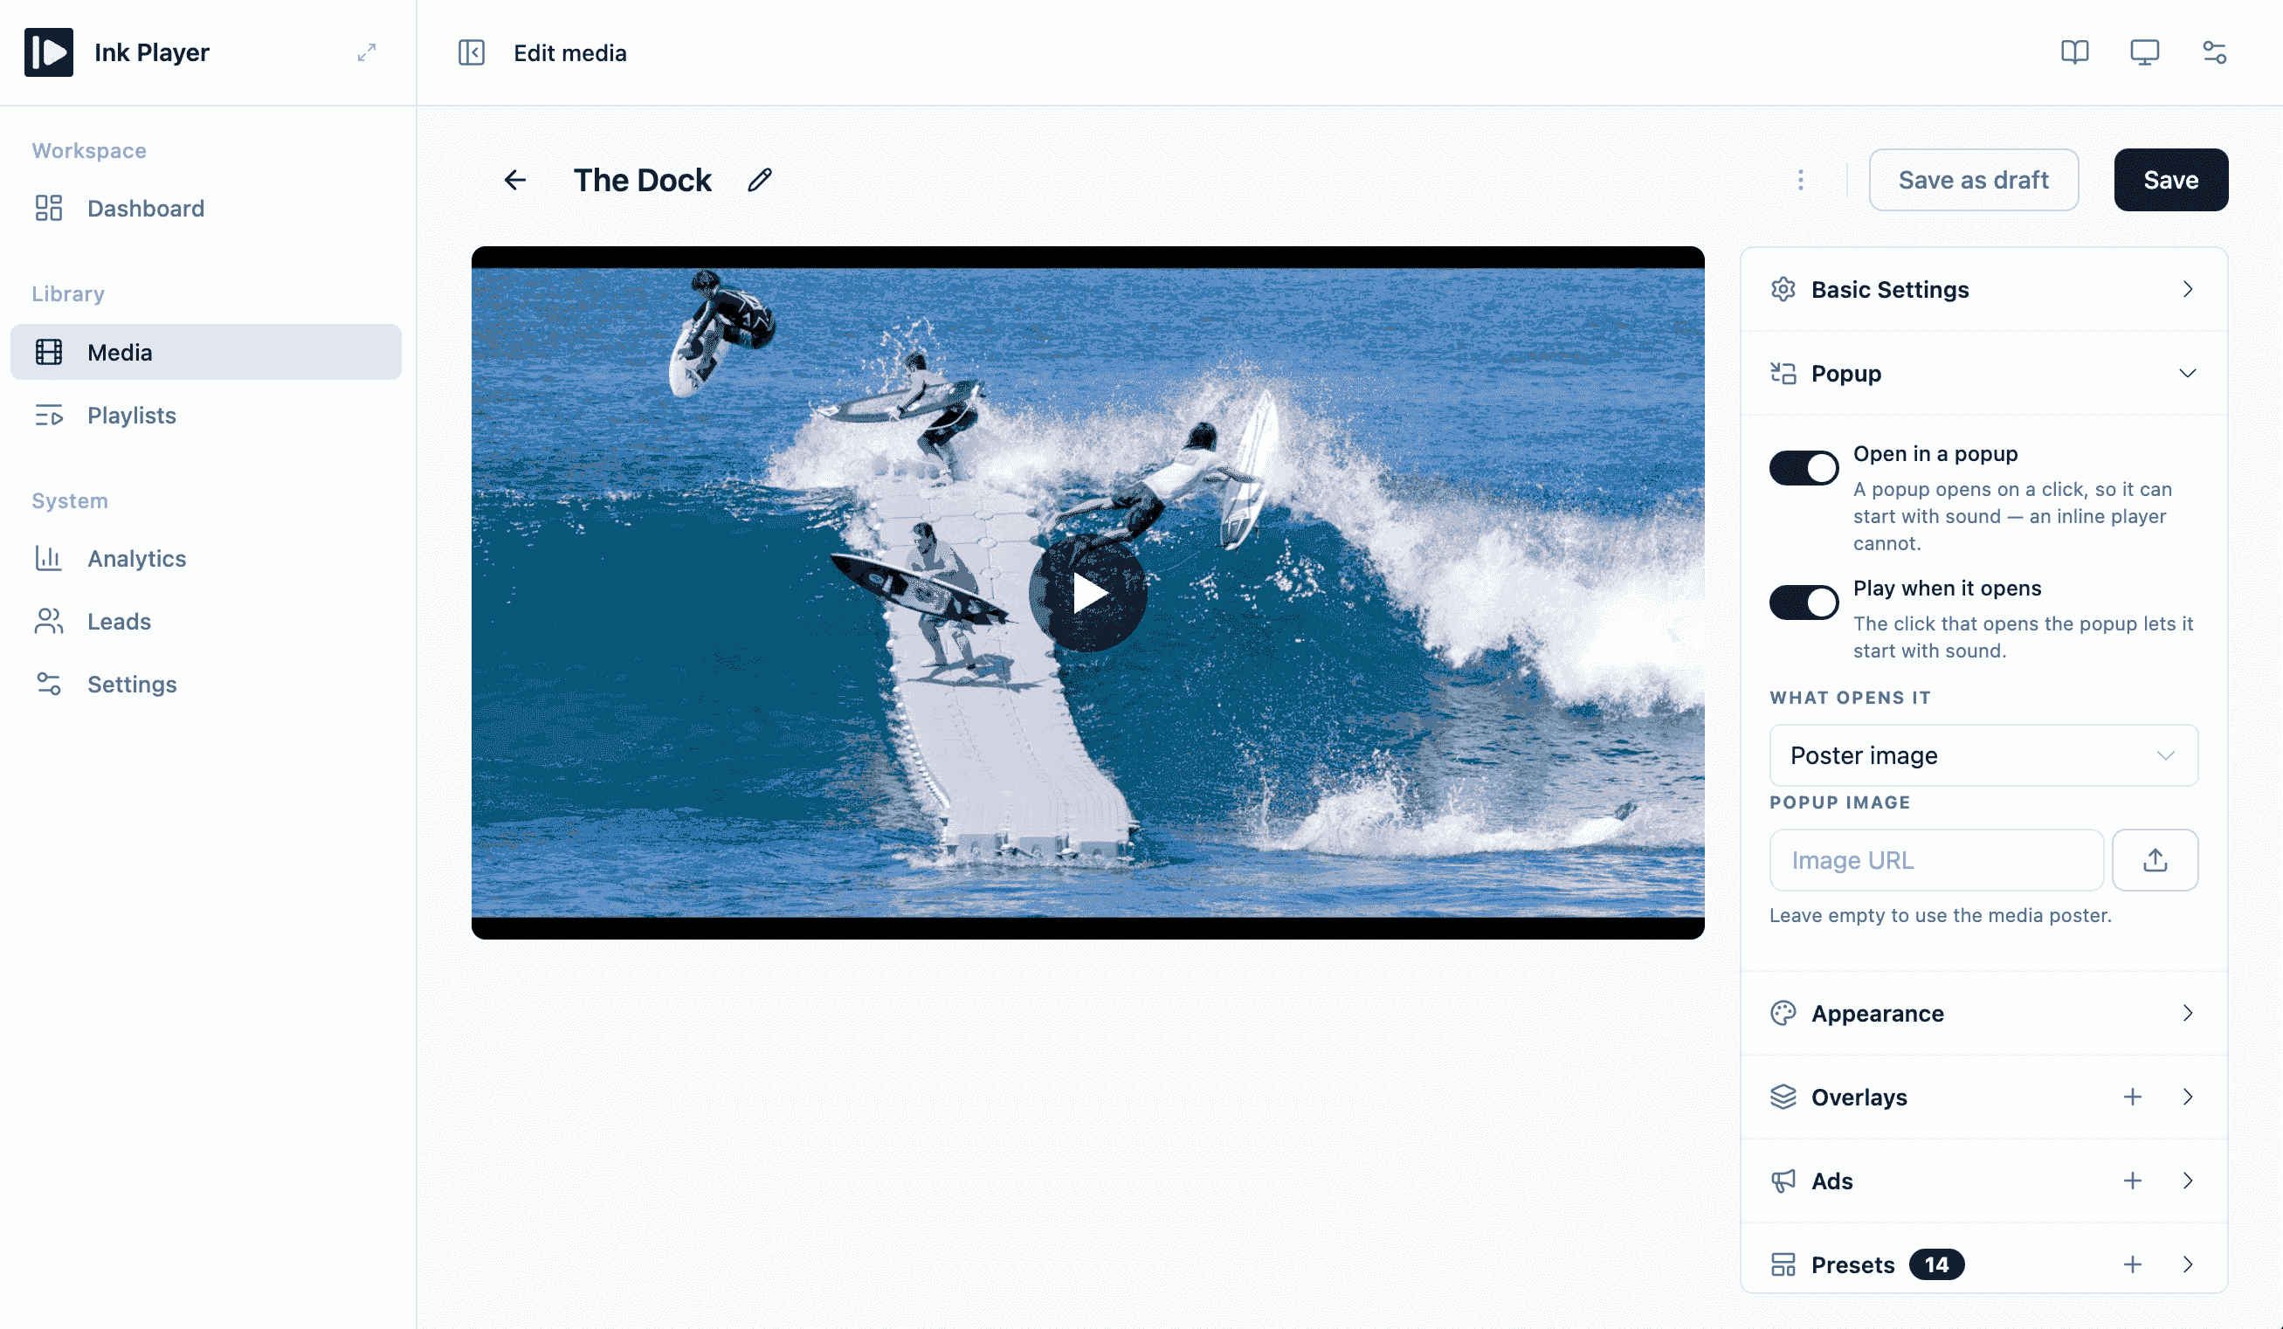2283x1329 pixels.
Task: Click the Ads megaphone icon
Action: pos(1783,1181)
